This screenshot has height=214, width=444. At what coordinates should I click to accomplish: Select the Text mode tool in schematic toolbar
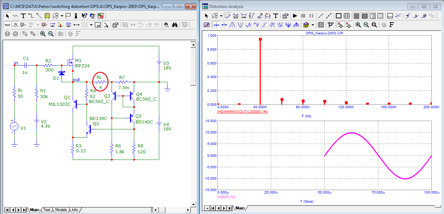[23, 16]
